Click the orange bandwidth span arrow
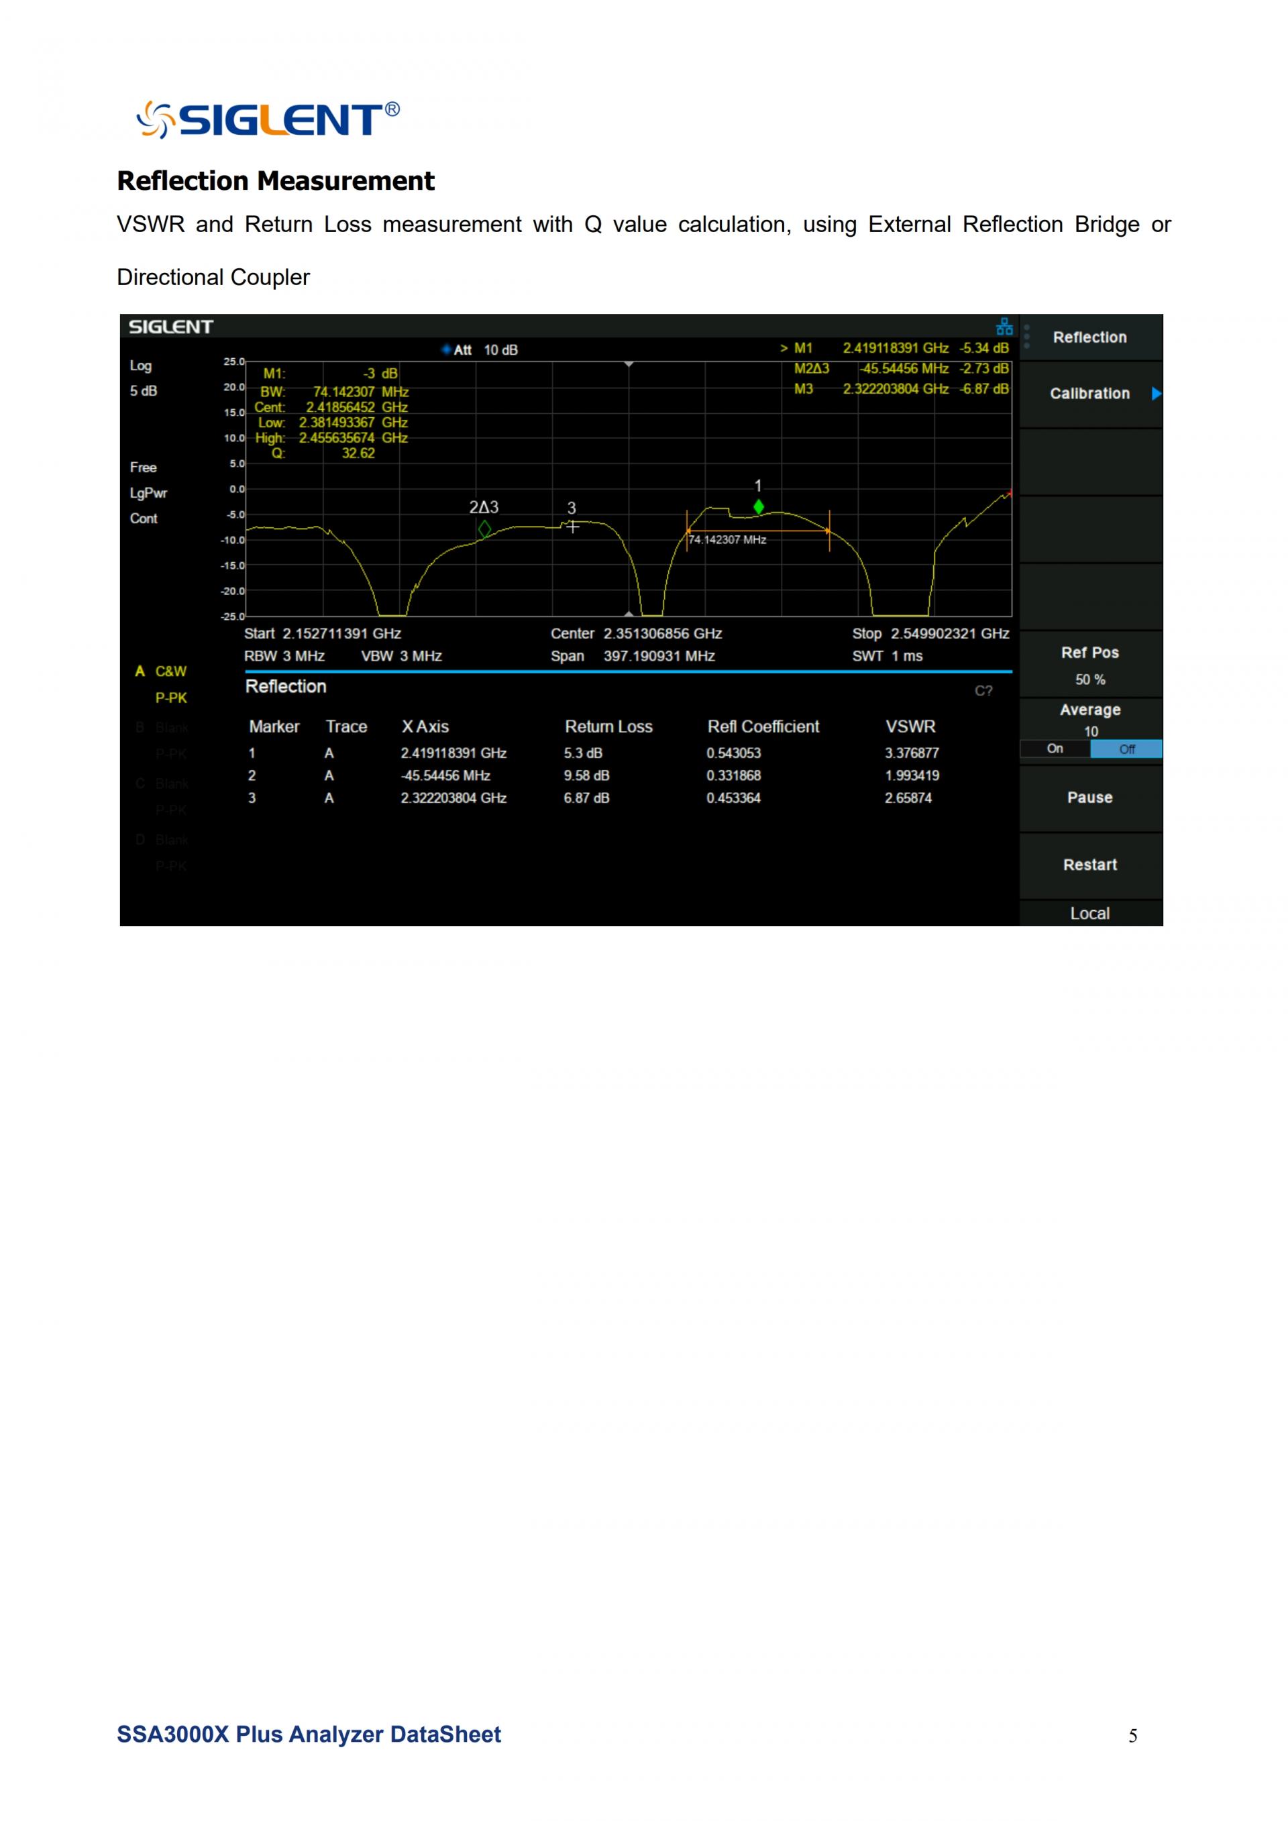The height and width of the screenshot is (1821, 1288). pos(757,531)
